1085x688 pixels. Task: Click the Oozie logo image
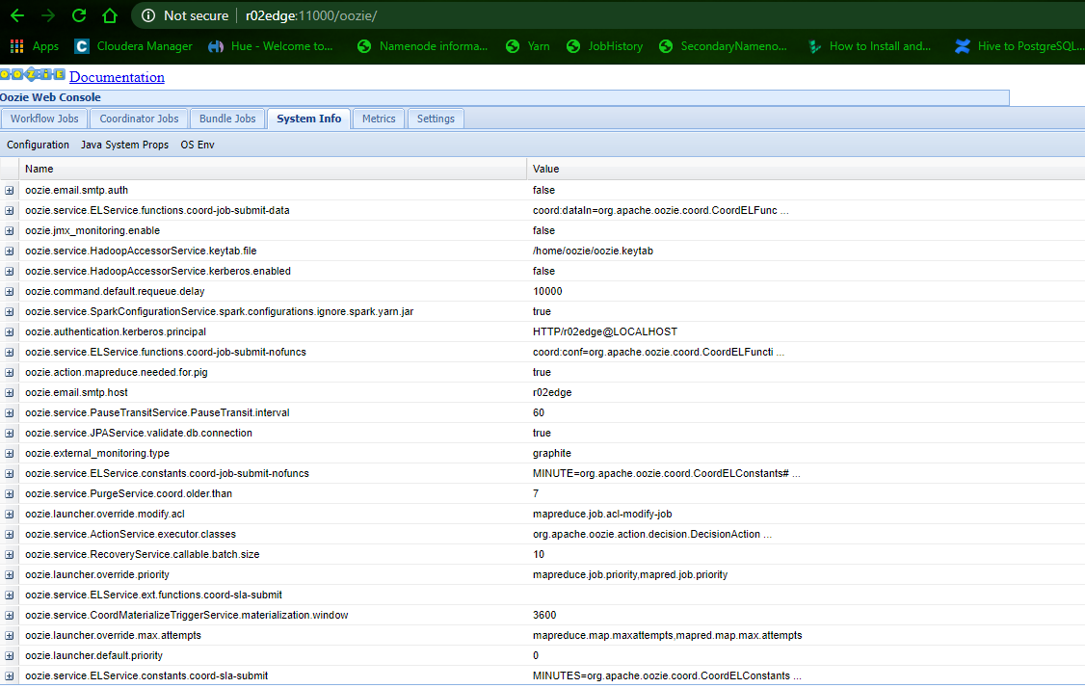point(33,75)
